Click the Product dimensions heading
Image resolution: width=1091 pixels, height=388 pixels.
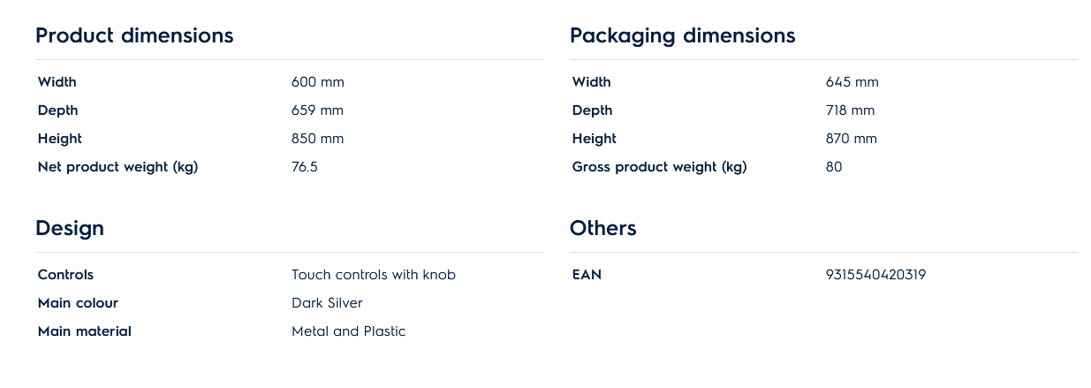click(134, 35)
